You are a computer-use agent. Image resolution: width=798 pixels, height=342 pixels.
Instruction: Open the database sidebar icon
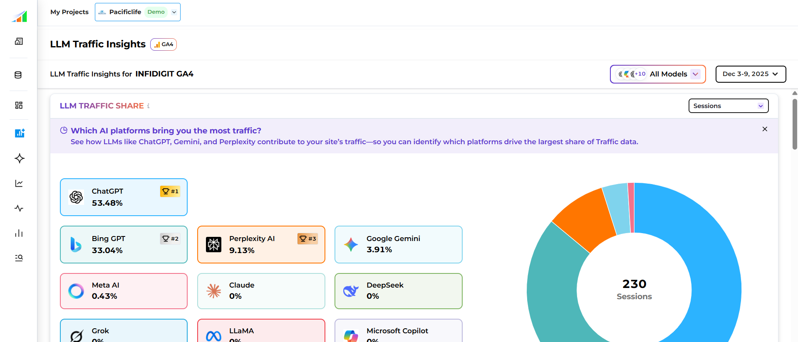tap(18, 75)
